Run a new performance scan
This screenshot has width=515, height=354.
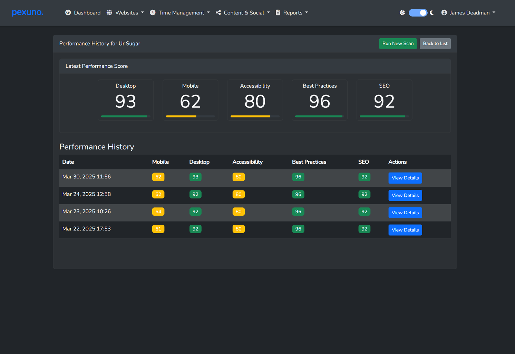tap(398, 43)
